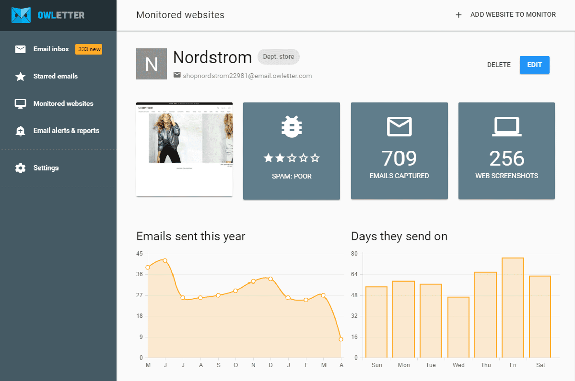Click the second star in the spam rating
This screenshot has height=381, width=575.
click(x=280, y=157)
